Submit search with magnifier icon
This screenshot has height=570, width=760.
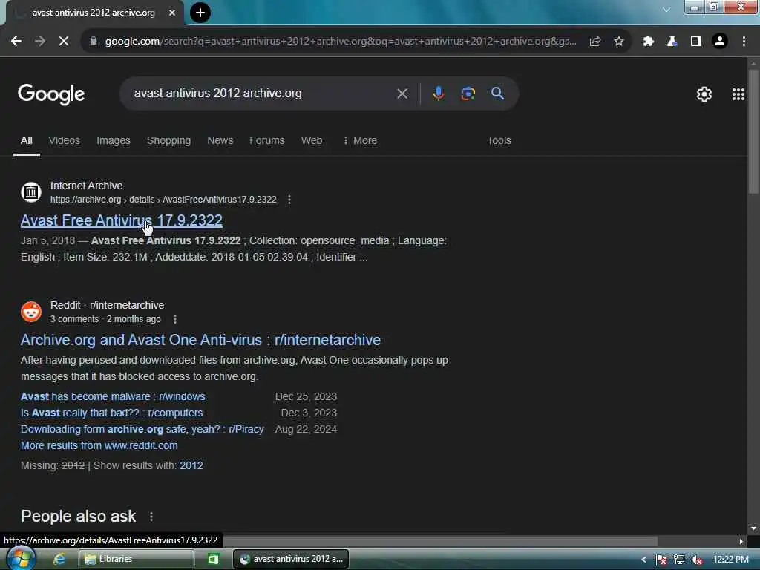click(497, 93)
